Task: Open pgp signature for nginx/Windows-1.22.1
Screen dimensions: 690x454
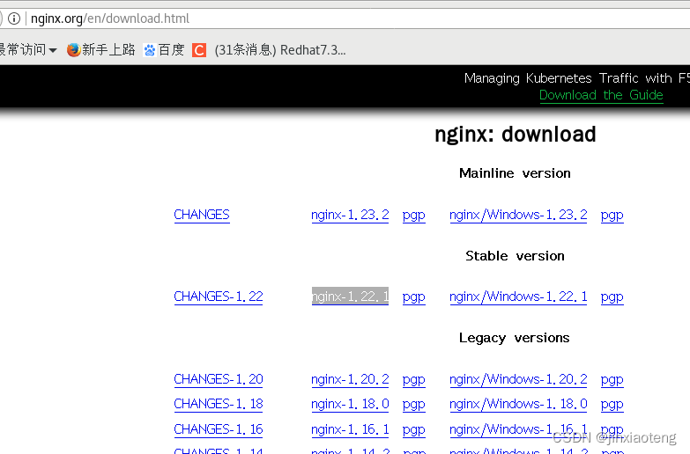Action: pyautogui.click(x=612, y=297)
